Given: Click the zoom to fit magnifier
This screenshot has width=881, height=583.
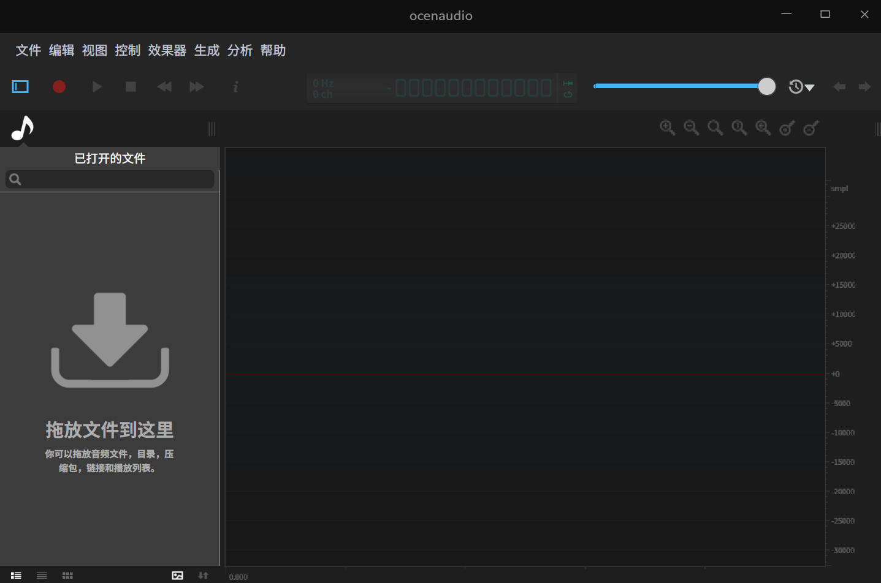Looking at the screenshot, I should point(715,128).
